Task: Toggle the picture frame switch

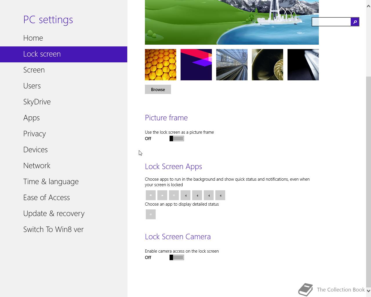Action: pyautogui.click(x=177, y=139)
